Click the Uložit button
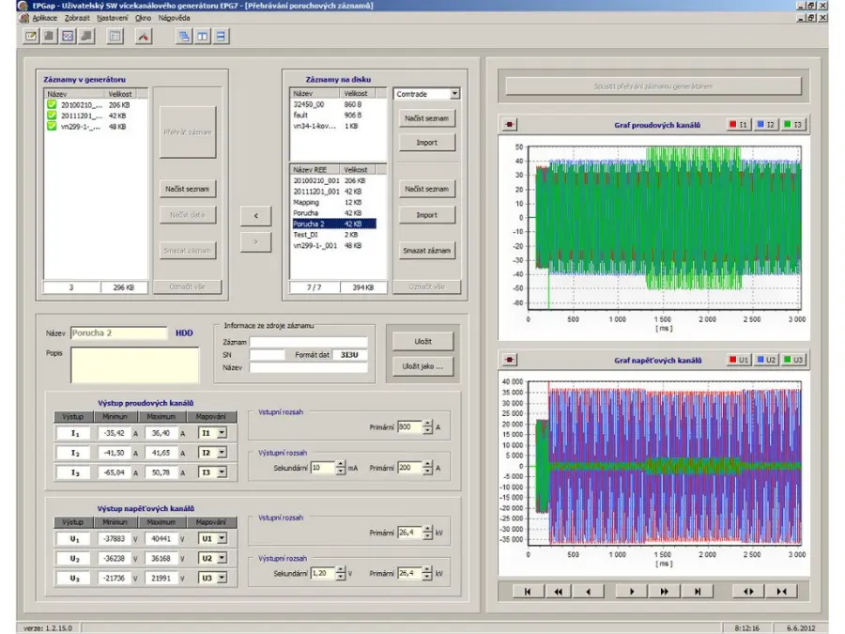This screenshot has width=845, height=634. [x=422, y=342]
